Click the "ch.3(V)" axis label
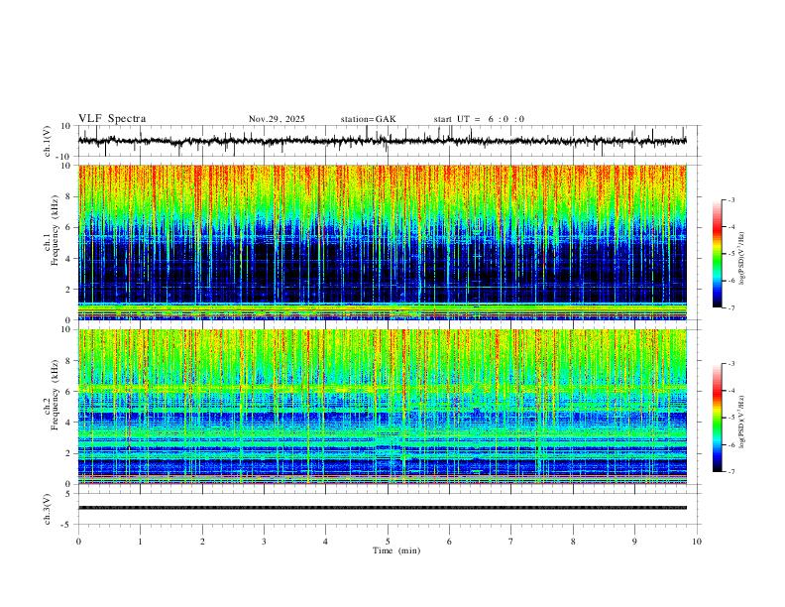Viewport: 785px width, 607px height. (48, 509)
